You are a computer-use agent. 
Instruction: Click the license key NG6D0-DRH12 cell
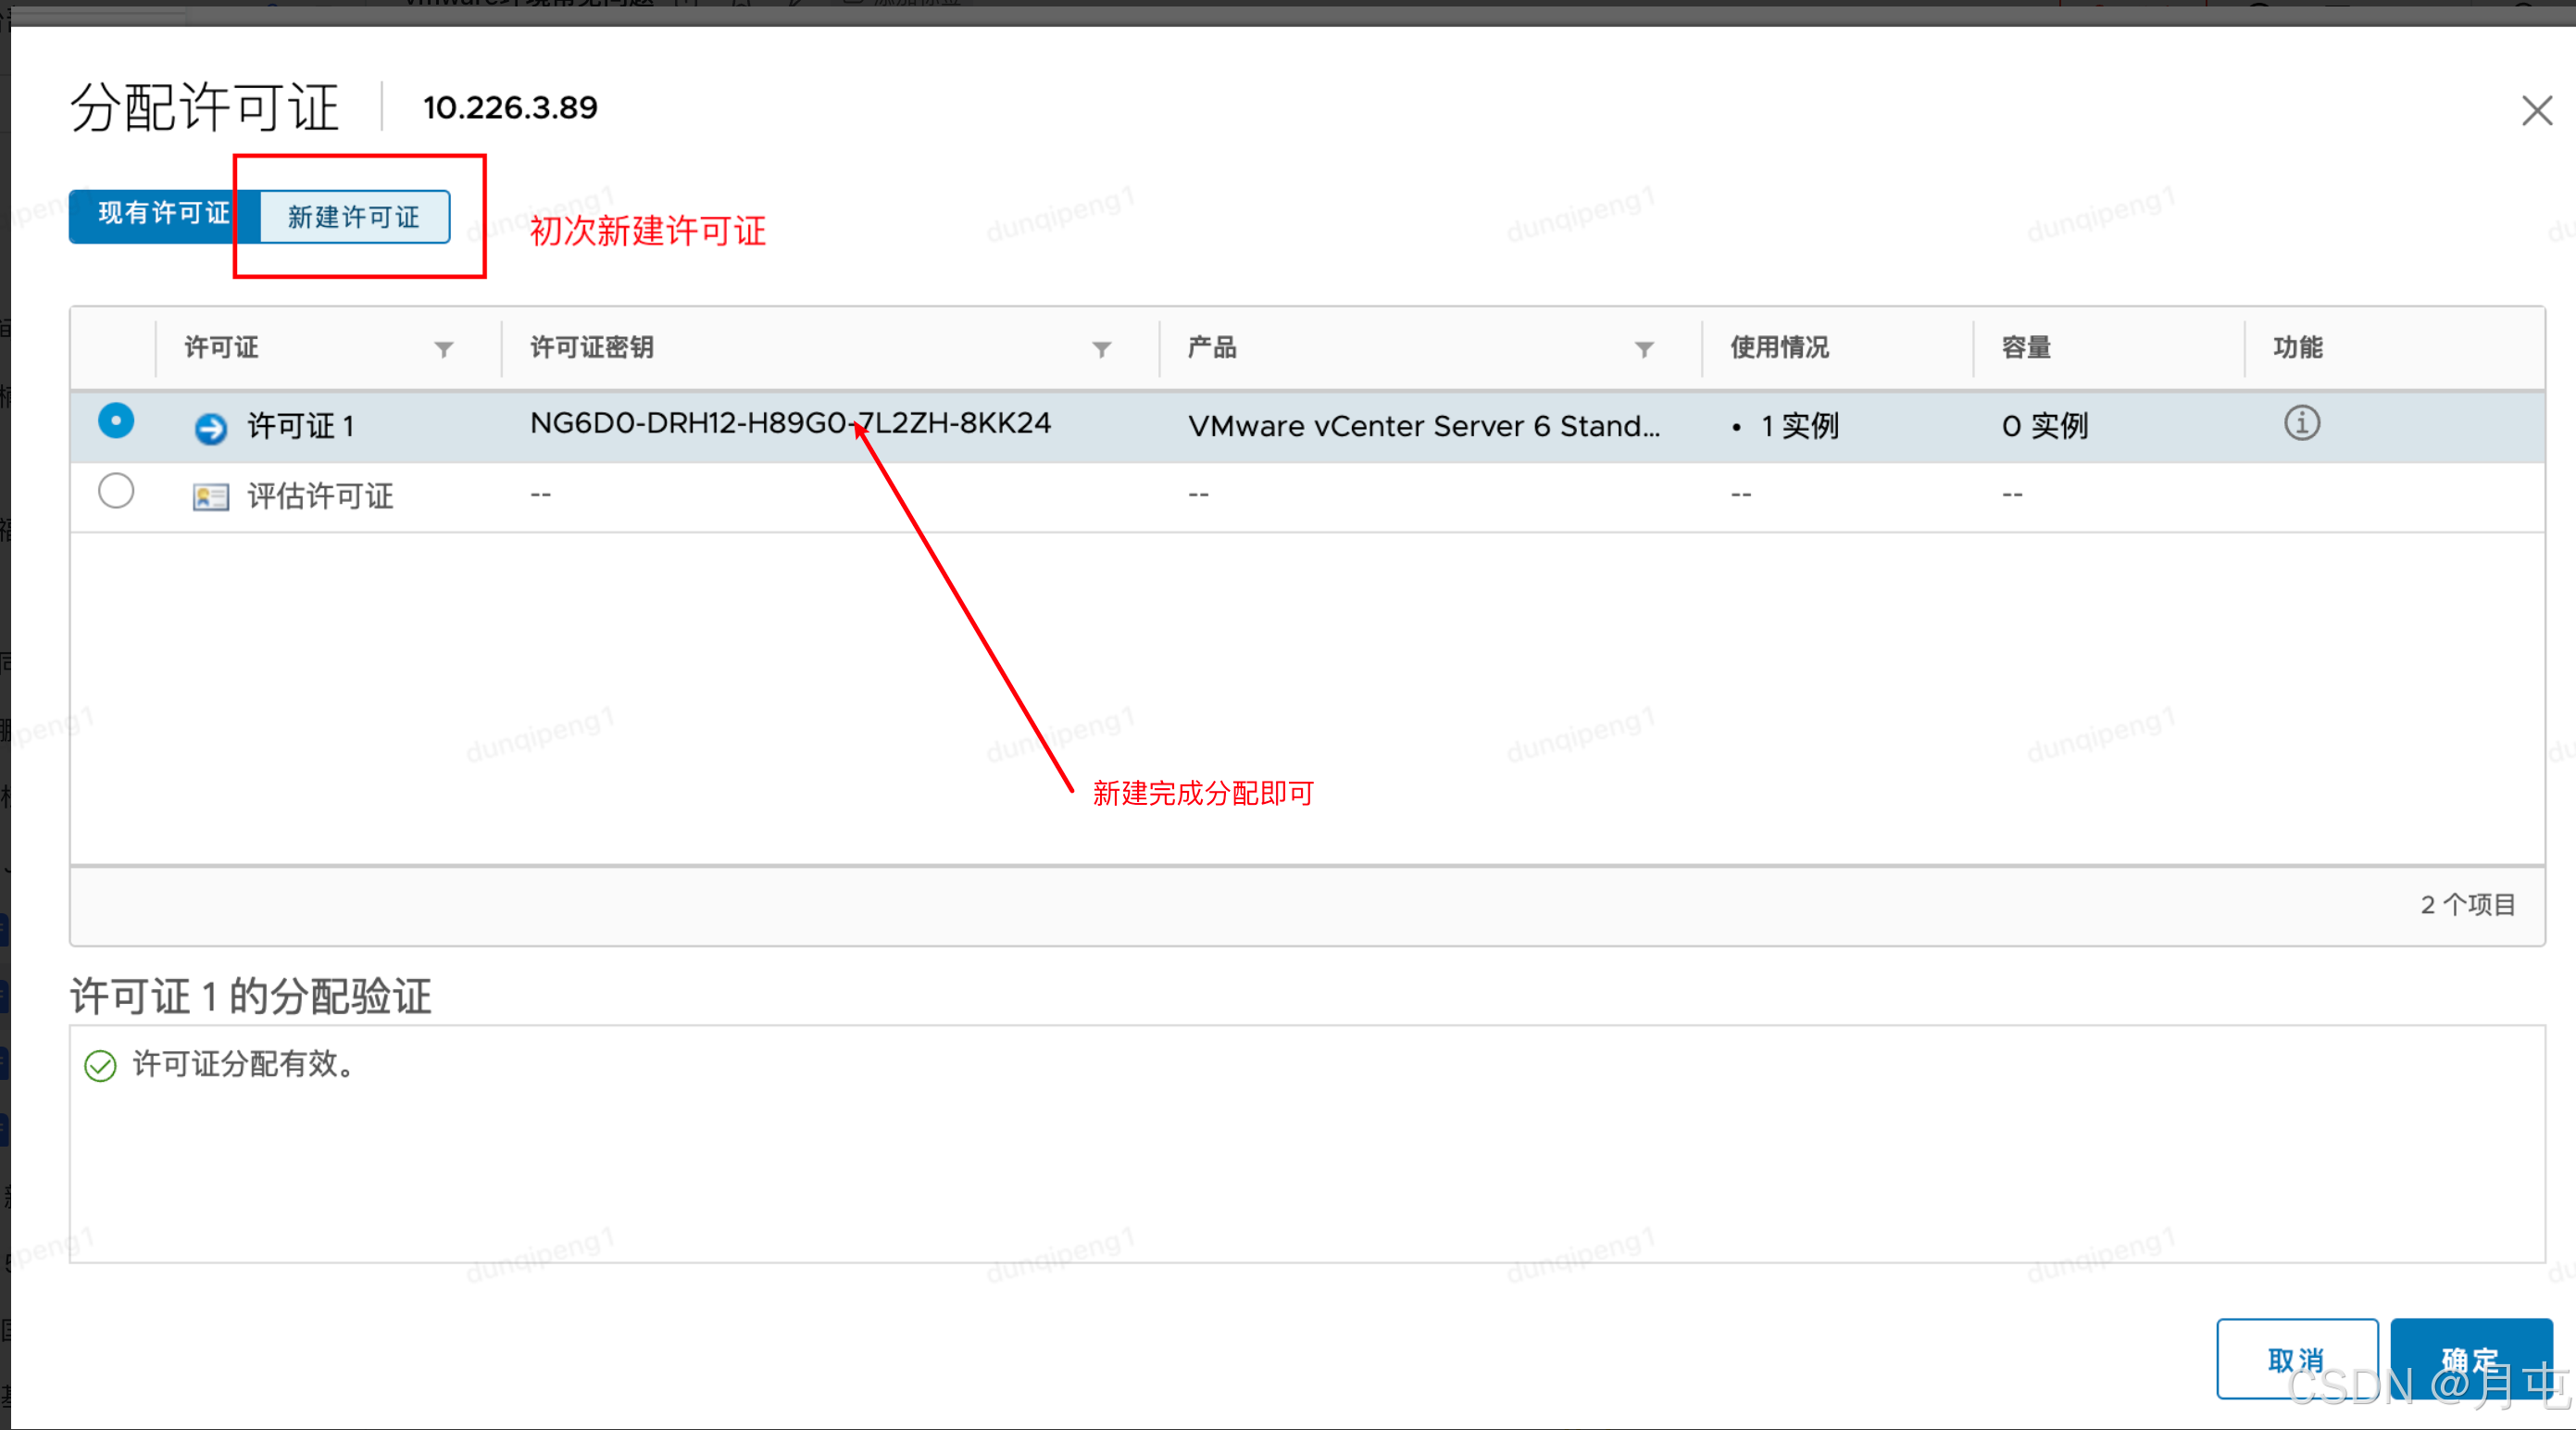790,424
